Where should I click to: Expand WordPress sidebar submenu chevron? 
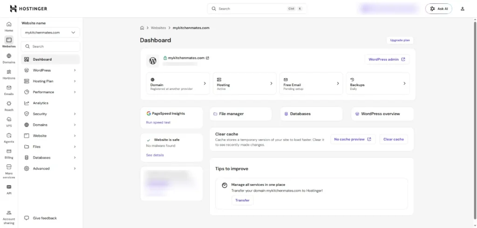[x=75, y=70]
